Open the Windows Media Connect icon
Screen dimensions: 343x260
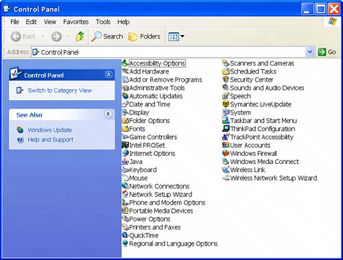(x=226, y=161)
